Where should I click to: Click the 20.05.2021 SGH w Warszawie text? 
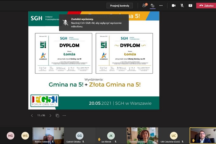click(120, 103)
